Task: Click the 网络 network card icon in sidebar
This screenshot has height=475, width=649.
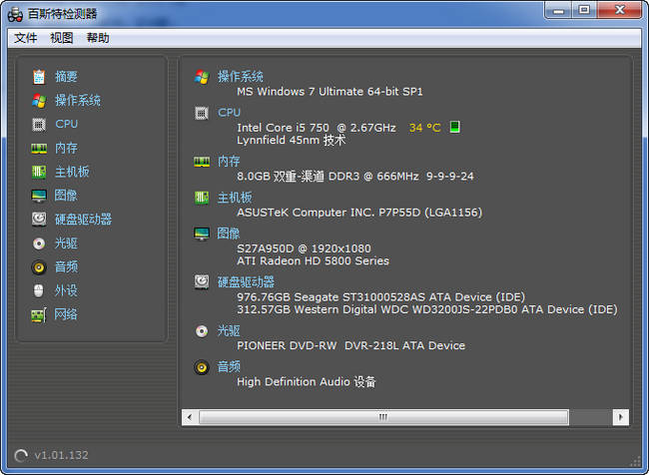Action: coord(39,315)
